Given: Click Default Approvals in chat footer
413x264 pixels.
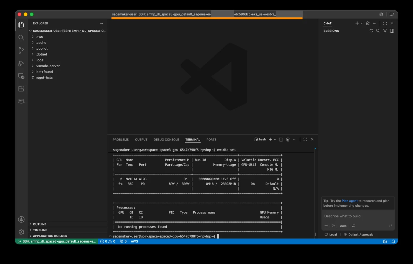Looking at the screenshot, I should [358, 235].
